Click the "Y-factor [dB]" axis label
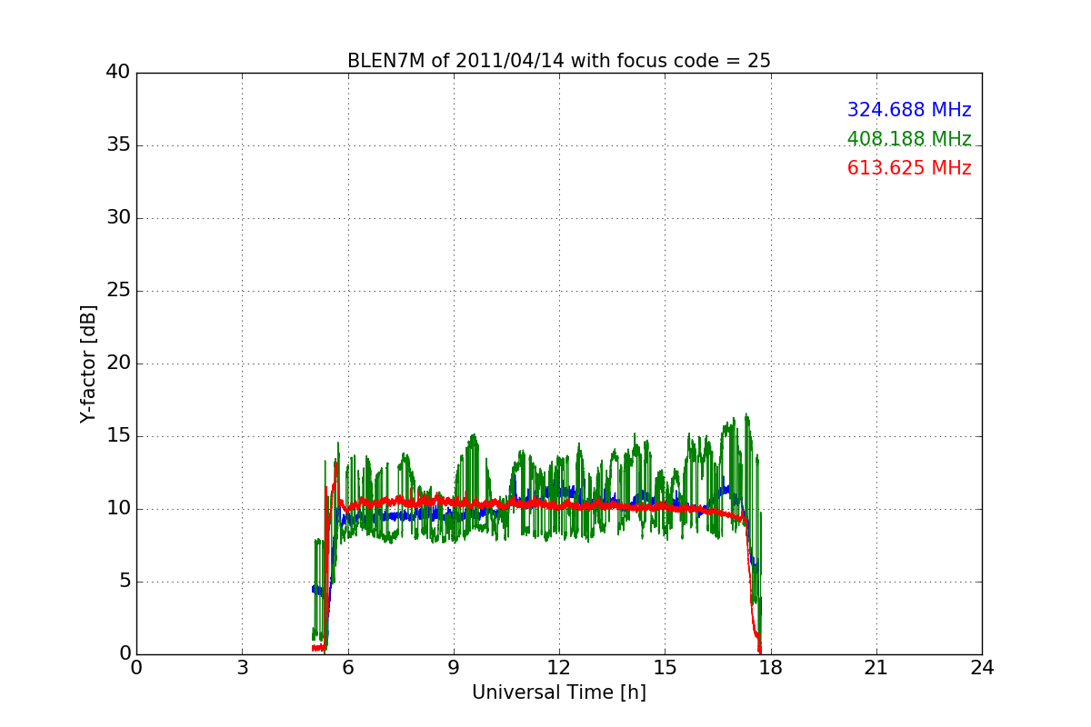Image resolution: width=1091 pixels, height=727 pixels. (88, 363)
